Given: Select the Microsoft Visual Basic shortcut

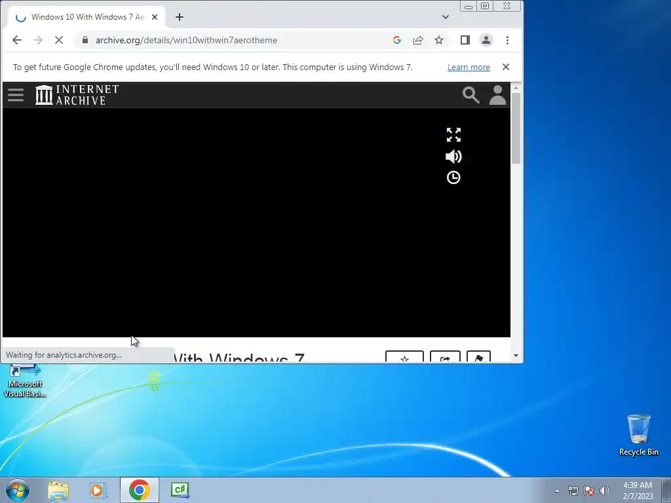Looking at the screenshot, I should tap(25, 381).
